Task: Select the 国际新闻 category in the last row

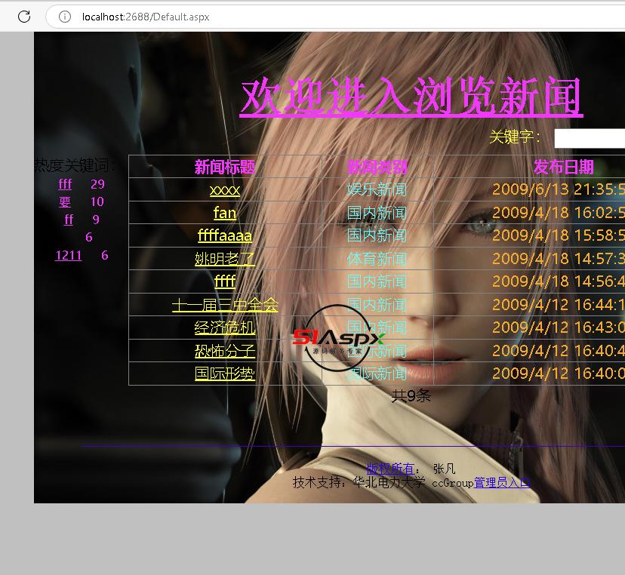Action: point(377,374)
